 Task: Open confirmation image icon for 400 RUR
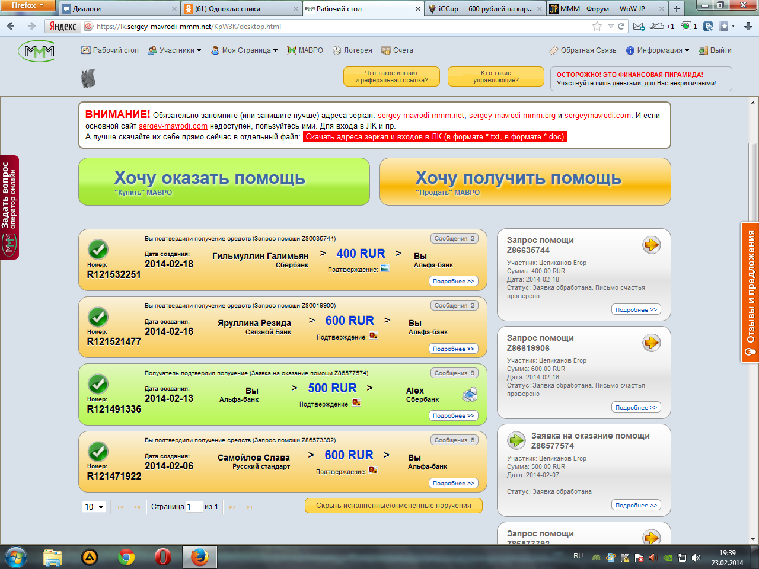[385, 268]
